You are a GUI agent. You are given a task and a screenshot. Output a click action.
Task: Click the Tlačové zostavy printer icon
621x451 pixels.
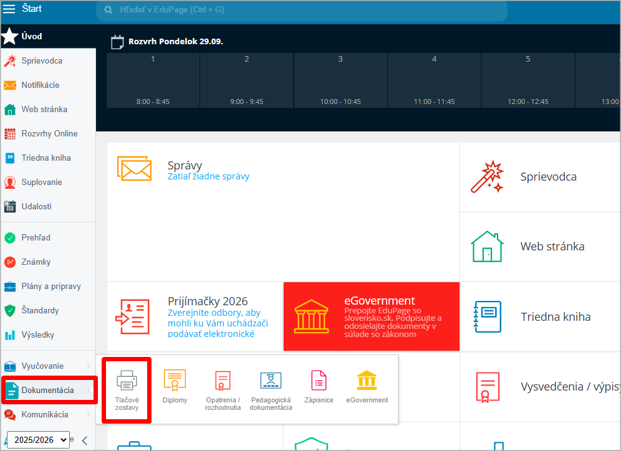[127, 380]
